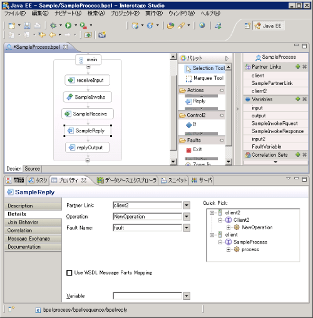The image size is (313, 318).
Task: Select the output variable entry
Action: coord(275,116)
